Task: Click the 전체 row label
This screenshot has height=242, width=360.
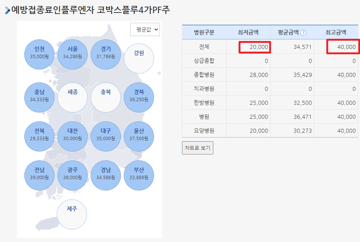Action: tap(204, 47)
